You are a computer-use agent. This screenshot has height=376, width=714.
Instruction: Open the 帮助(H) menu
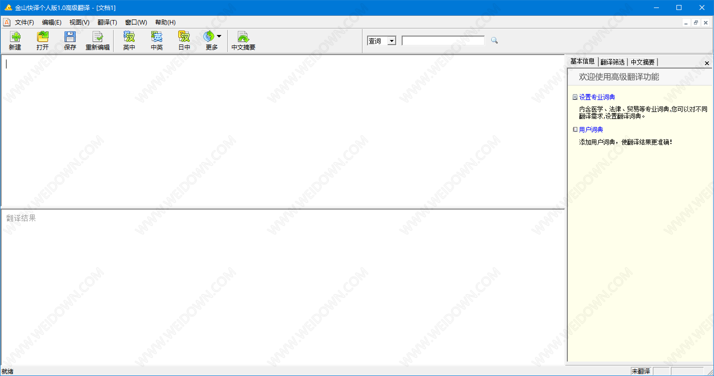pos(165,22)
